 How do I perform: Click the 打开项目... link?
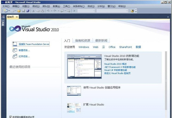[24, 56]
